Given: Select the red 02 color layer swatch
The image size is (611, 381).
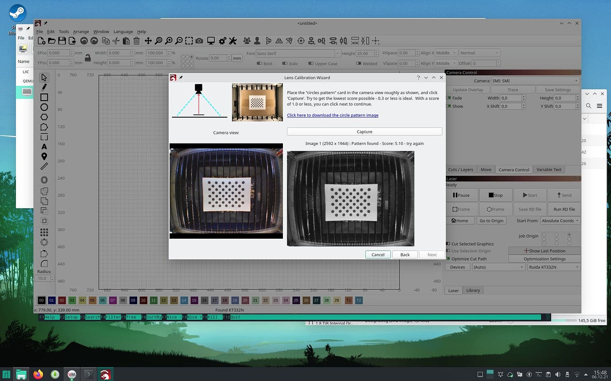Looking at the screenshot, I should pos(62,300).
